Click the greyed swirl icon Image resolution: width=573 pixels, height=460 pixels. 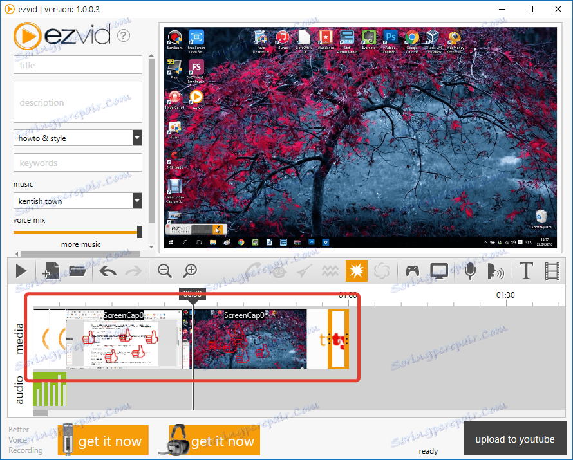(x=382, y=271)
